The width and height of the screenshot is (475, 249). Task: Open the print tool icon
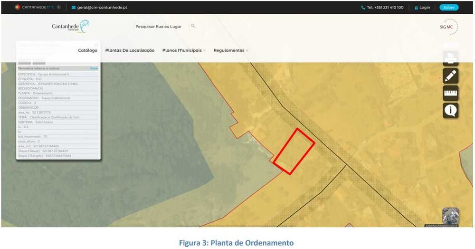pos(450,58)
